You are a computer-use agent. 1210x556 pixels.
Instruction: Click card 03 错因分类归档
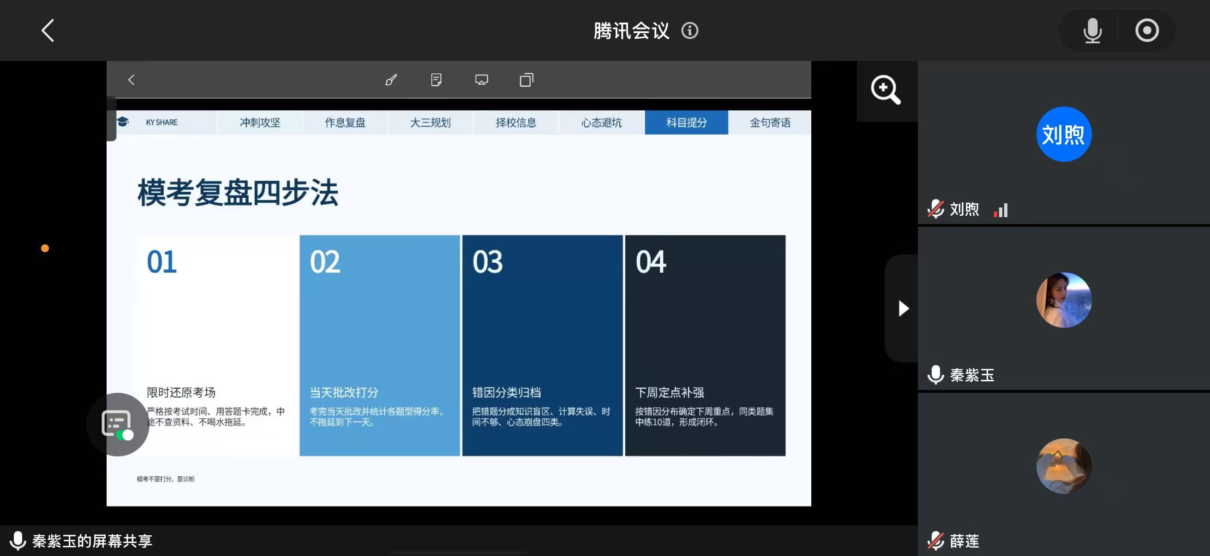point(543,346)
